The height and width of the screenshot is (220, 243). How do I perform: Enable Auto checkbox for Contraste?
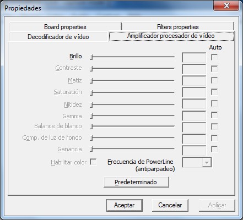(214, 69)
